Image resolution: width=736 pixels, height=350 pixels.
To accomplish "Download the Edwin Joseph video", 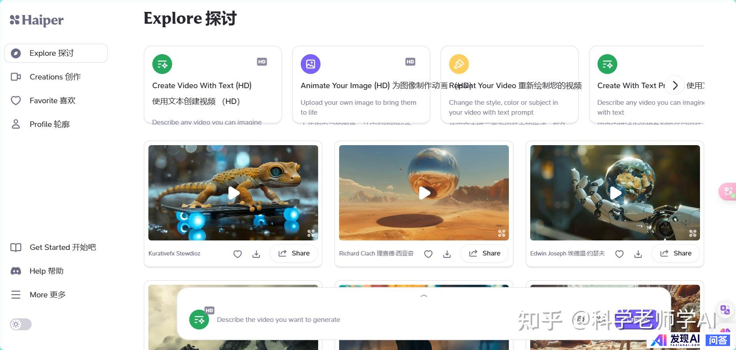I will coord(638,254).
